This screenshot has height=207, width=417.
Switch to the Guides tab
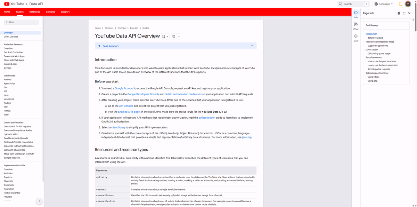click(20, 12)
